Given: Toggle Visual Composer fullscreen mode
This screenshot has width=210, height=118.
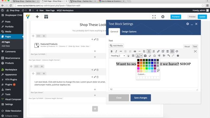Looking at the screenshot, I should (x=154, y=17).
